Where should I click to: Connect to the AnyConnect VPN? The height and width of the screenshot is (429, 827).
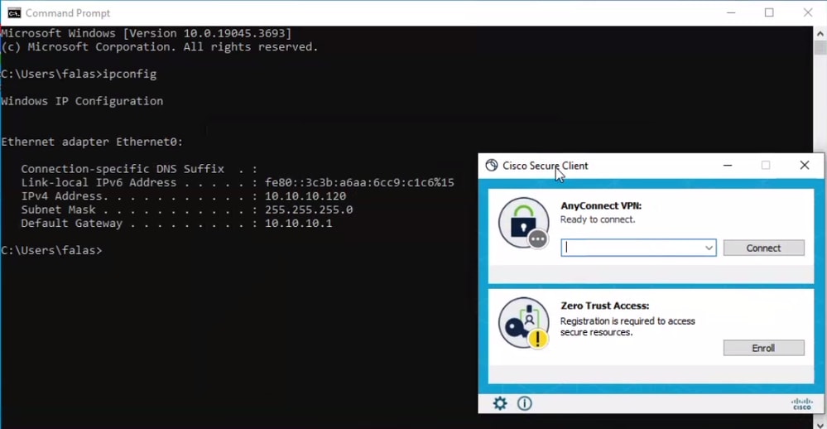pos(764,248)
